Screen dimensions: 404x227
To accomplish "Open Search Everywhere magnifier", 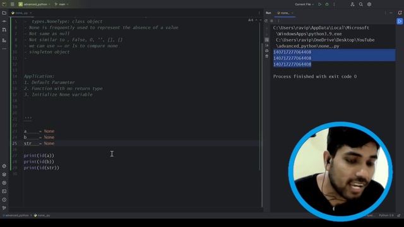I will (x=361, y=4).
